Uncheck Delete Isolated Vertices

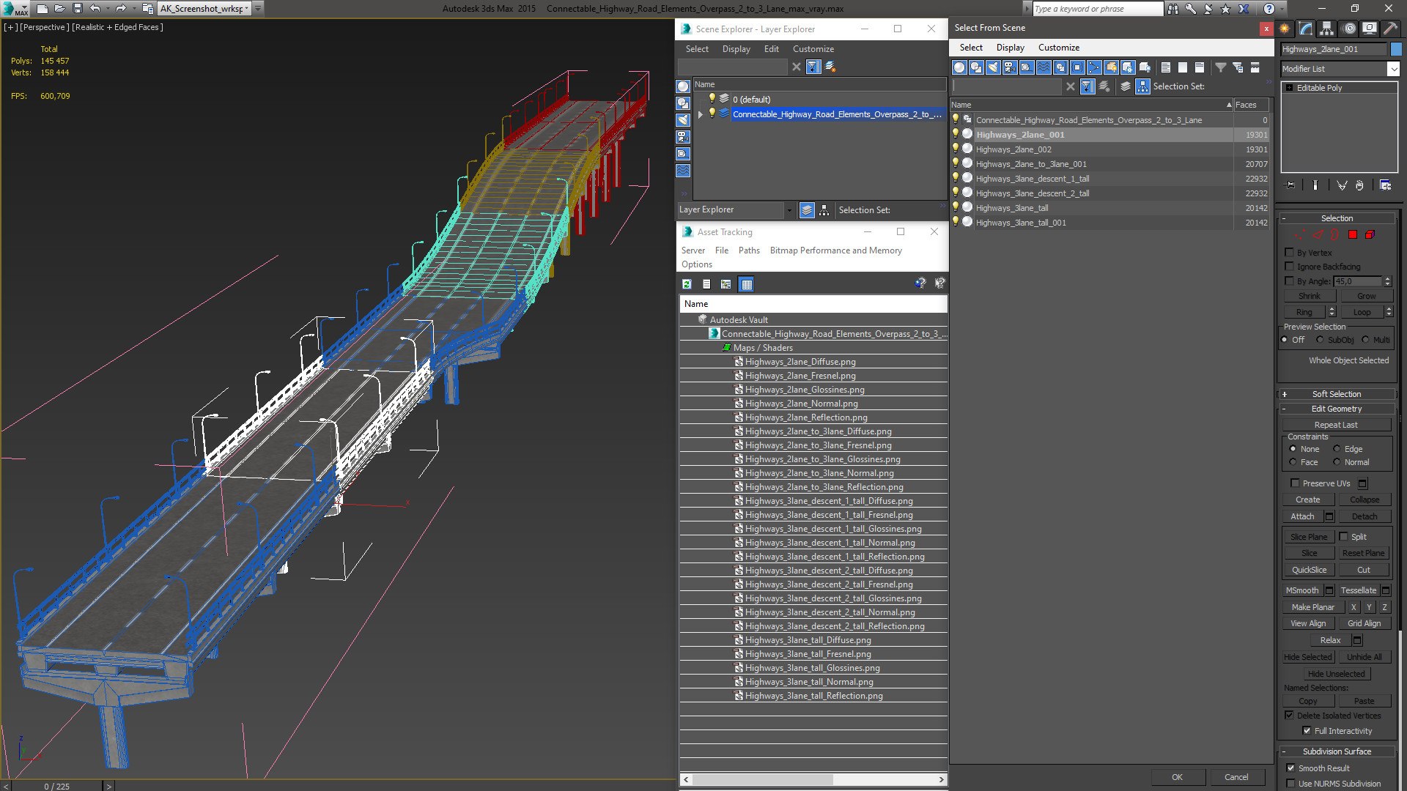pos(1290,716)
